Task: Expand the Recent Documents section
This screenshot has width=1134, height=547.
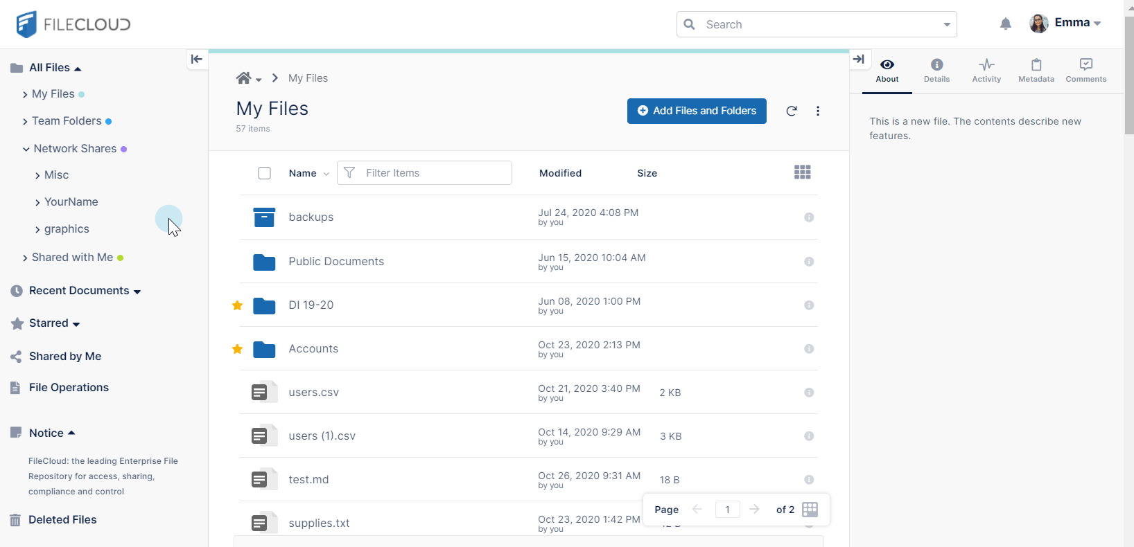Action: tap(137, 292)
